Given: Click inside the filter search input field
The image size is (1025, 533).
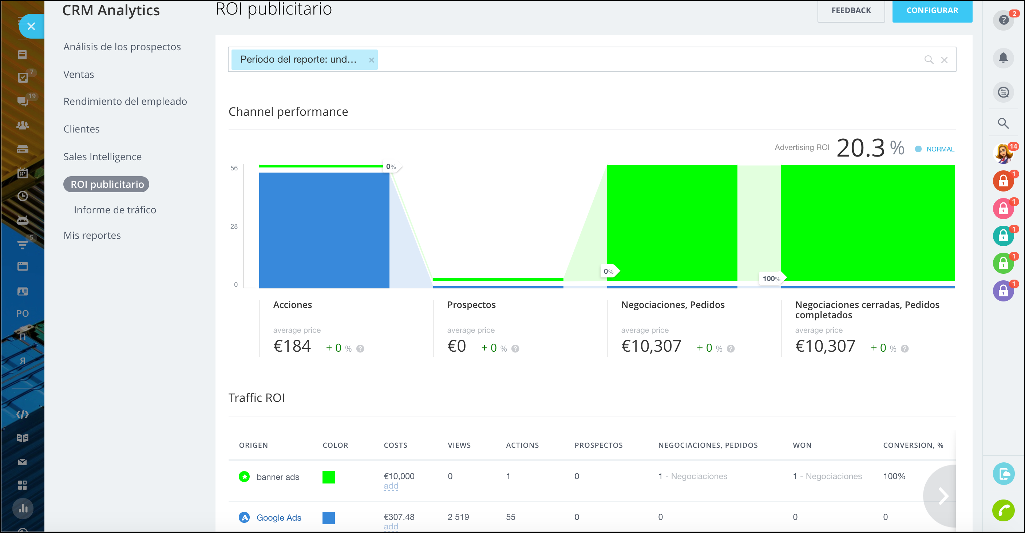Looking at the screenshot, I should coord(637,60).
